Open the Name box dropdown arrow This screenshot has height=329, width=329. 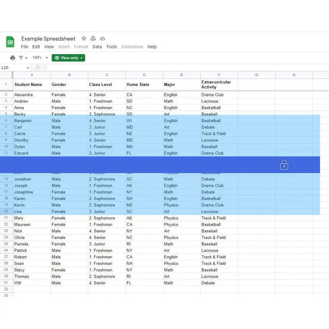tap(28, 68)
